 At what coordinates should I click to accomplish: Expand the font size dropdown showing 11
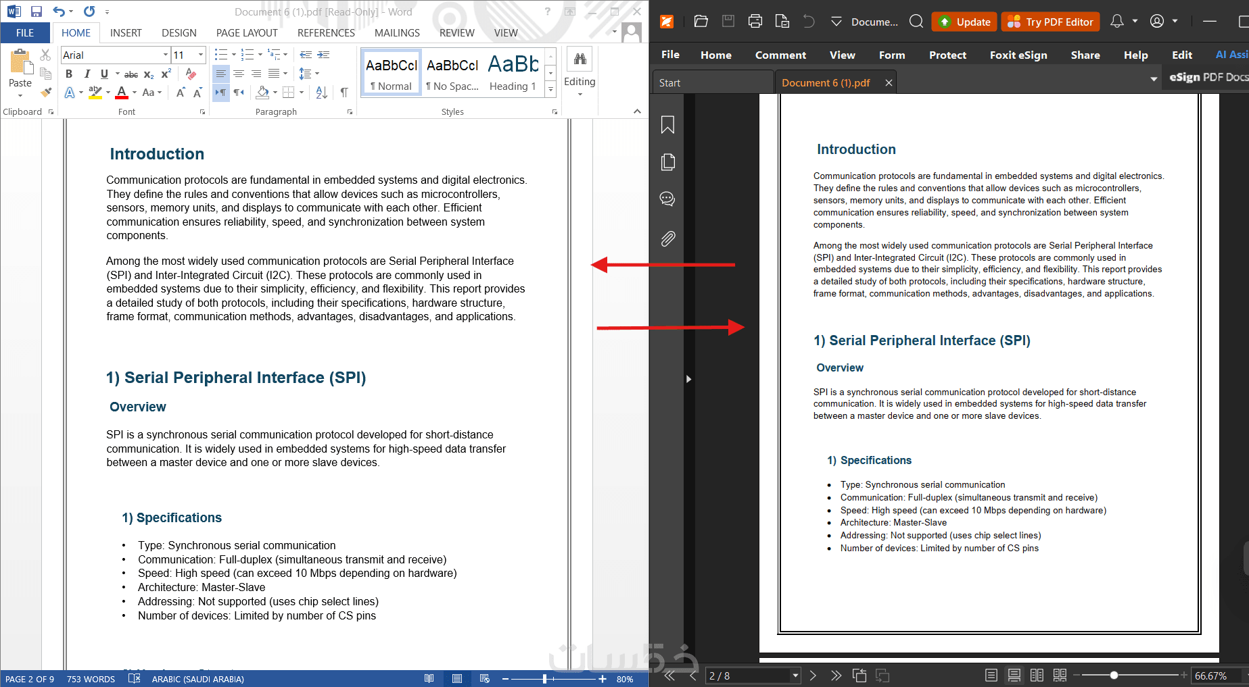pos(201,55)
